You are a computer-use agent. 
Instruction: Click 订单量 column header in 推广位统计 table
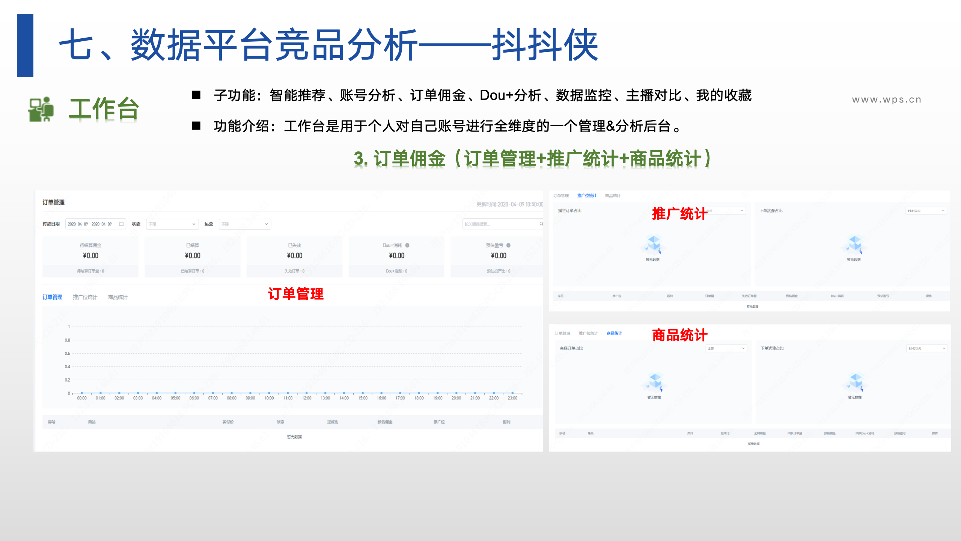click(x=709, y=296)
